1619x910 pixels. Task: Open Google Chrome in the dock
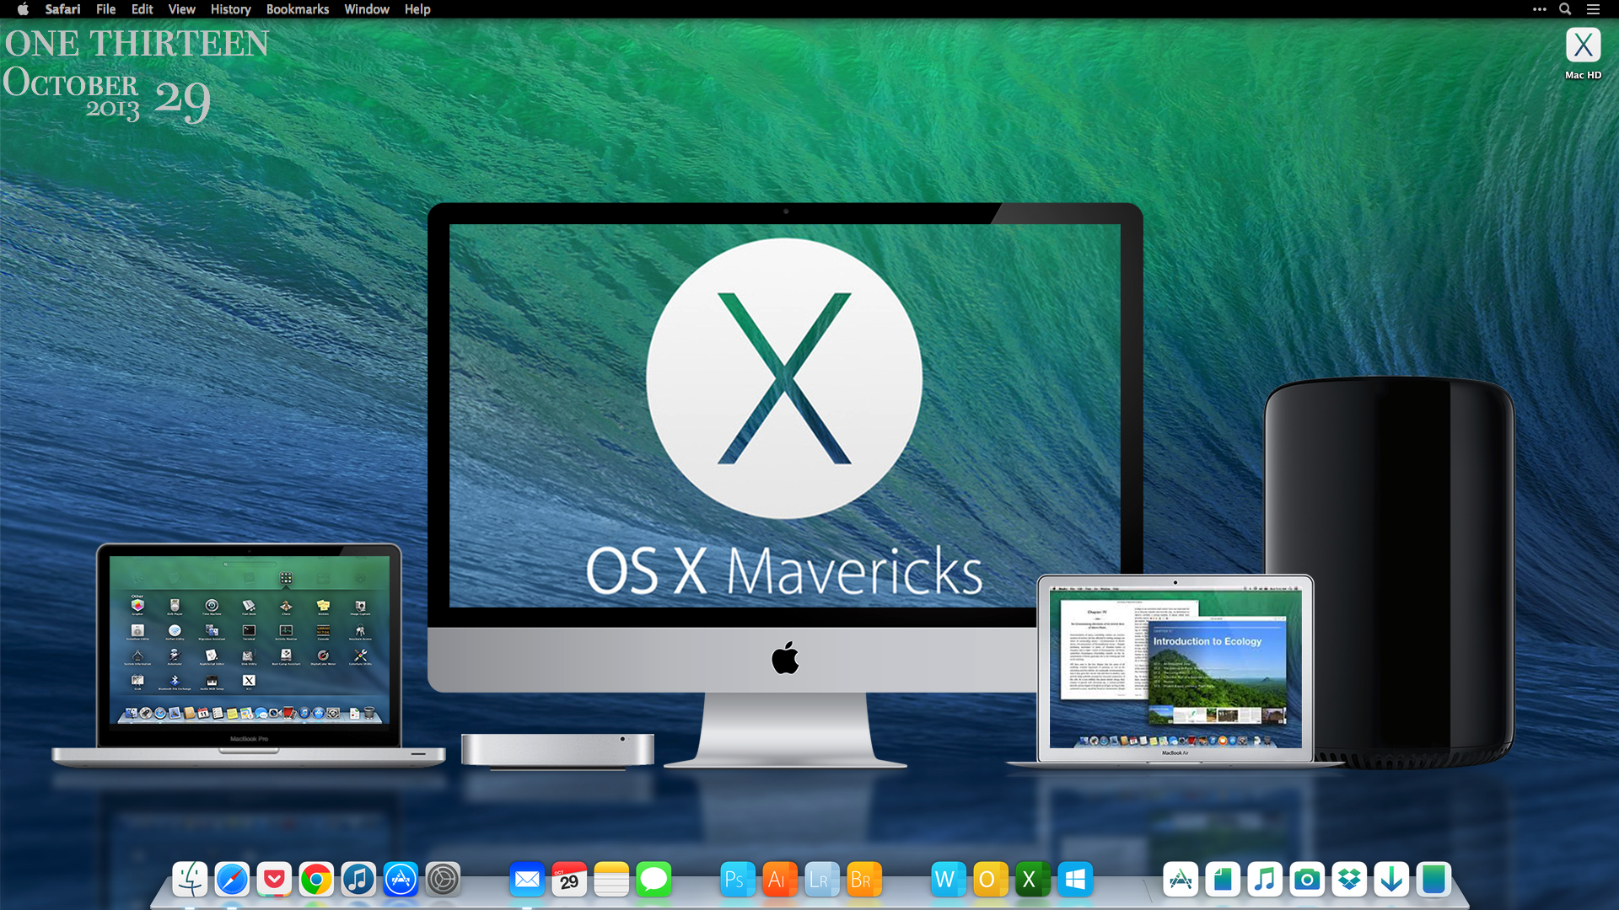click(x=316, y=880)
